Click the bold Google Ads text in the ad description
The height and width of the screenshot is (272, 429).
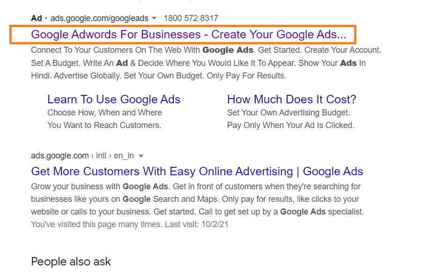(228, 50)
